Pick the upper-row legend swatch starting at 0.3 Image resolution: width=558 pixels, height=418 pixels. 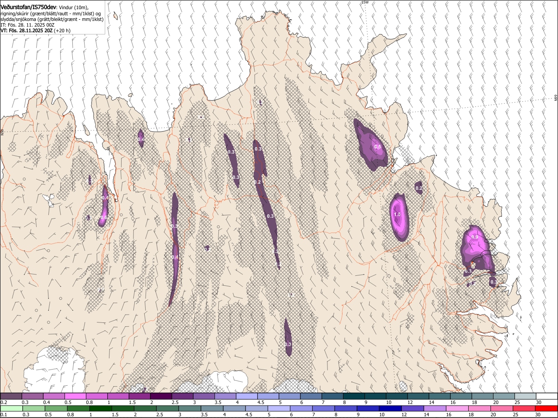pyautogui.click(x=33, y=396)
